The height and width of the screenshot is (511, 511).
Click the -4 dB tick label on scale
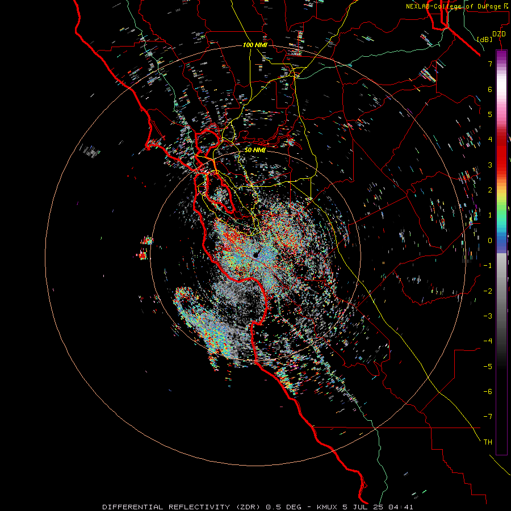click(488, 341)
